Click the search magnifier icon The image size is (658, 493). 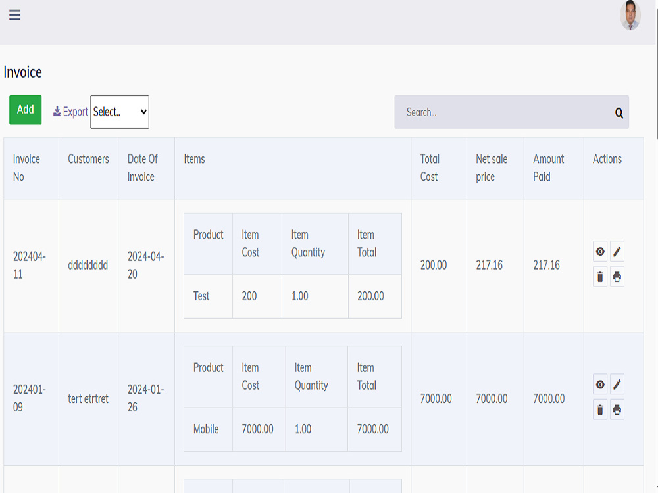(619, 113)
